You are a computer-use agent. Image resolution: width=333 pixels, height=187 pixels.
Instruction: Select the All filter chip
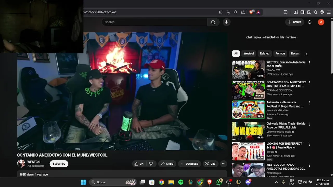pos(236,54)
